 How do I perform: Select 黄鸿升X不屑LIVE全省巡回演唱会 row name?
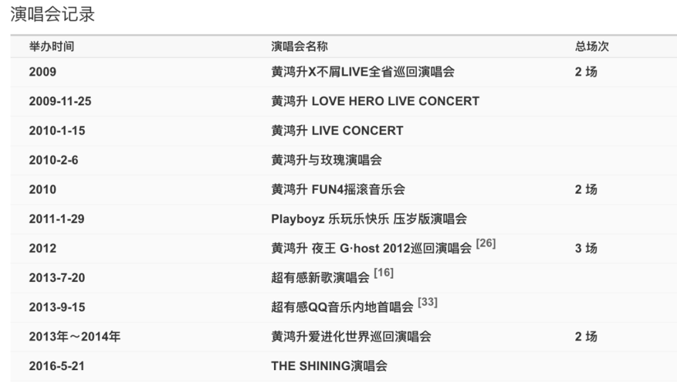point(362,72)
